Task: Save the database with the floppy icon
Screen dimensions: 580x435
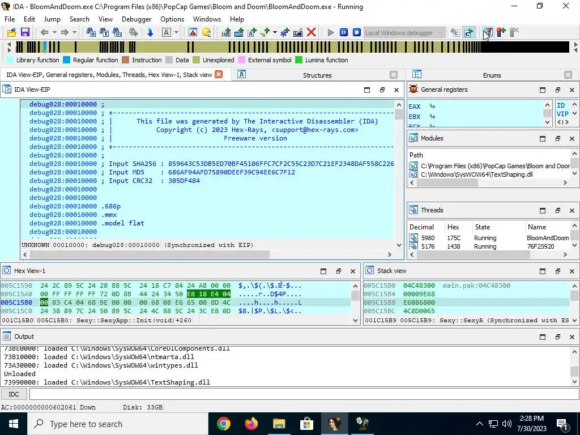Action: 25,32
